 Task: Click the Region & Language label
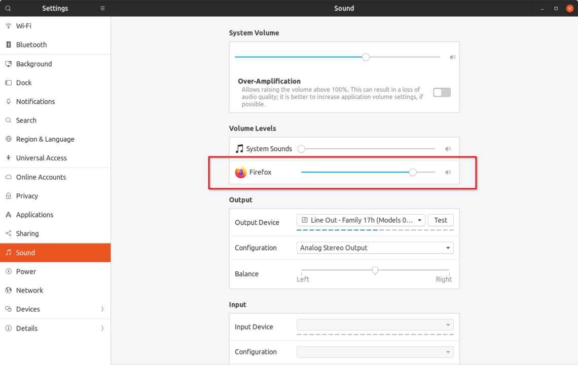tap(45, 139)
